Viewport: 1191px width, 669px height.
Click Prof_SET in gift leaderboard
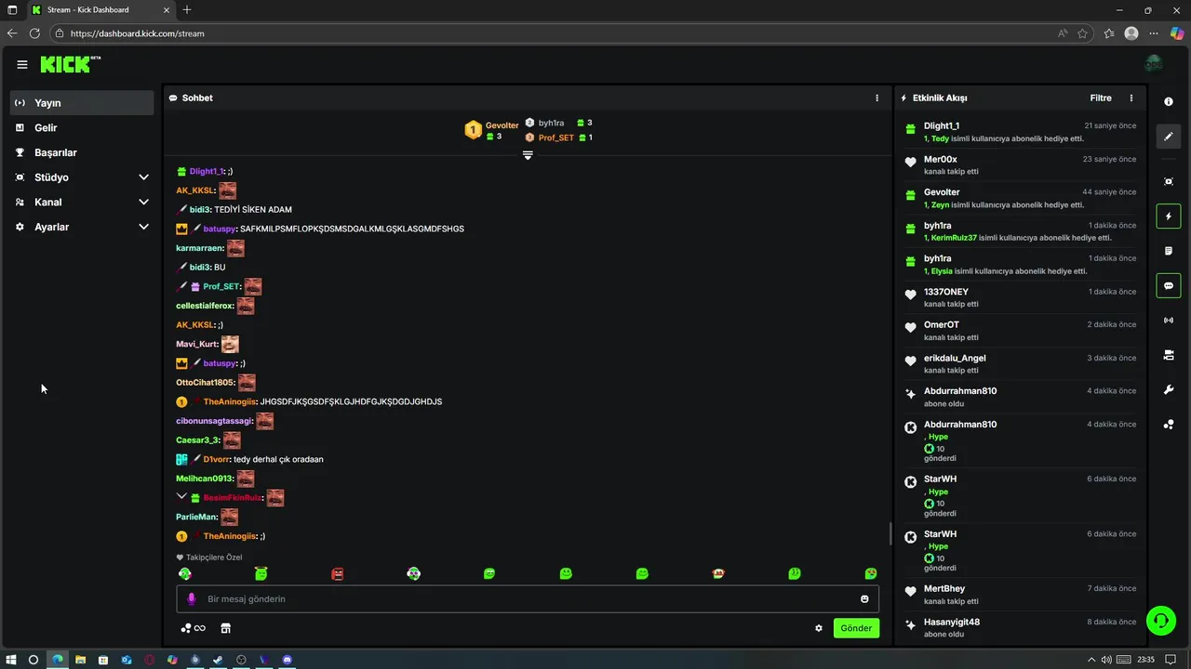click(x=555, y=138)
